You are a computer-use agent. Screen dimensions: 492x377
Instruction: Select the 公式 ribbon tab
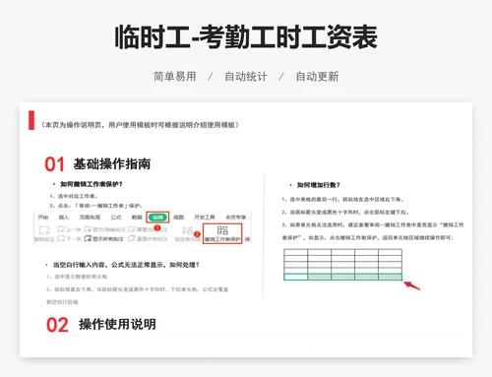click(x=116, y=218)
